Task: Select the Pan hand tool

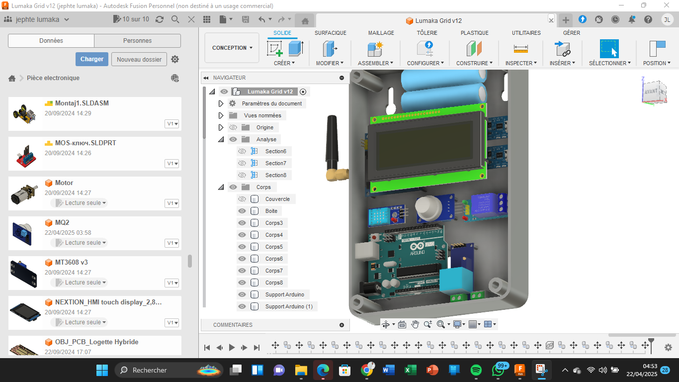Action: tap(415, 324)
